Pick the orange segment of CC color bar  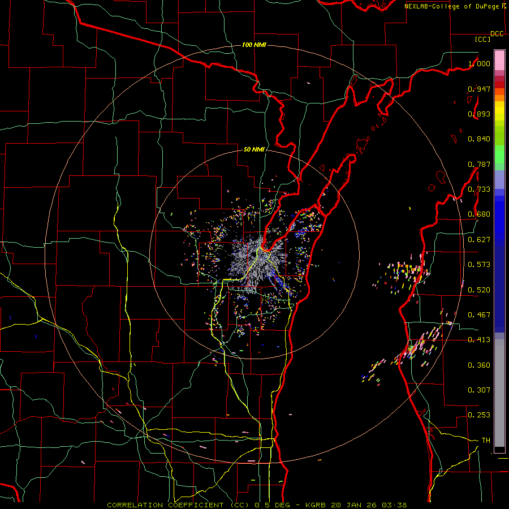click(x=499, y=97)
